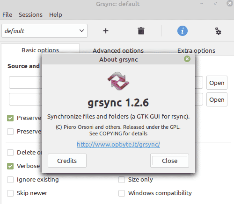The image size is (234, 204).
Task: Enable the second unchecked Preserve checkbox
Action: 10,132
